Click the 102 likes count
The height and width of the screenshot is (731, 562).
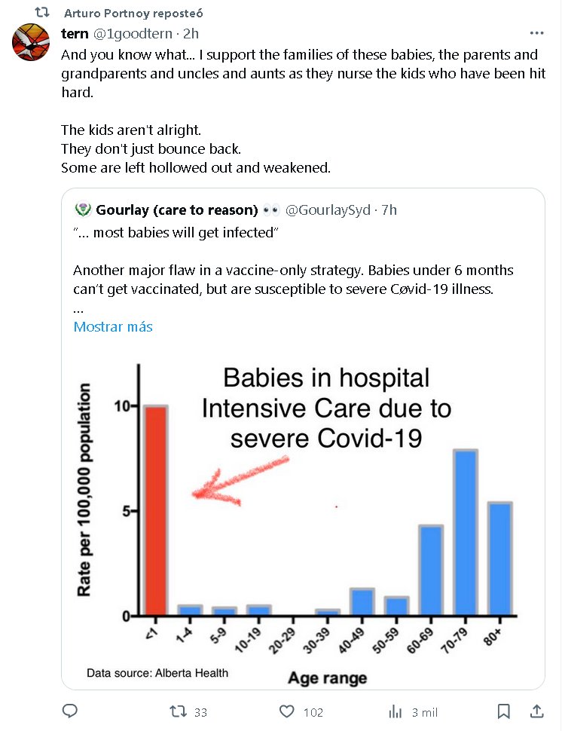click(312, 712)
